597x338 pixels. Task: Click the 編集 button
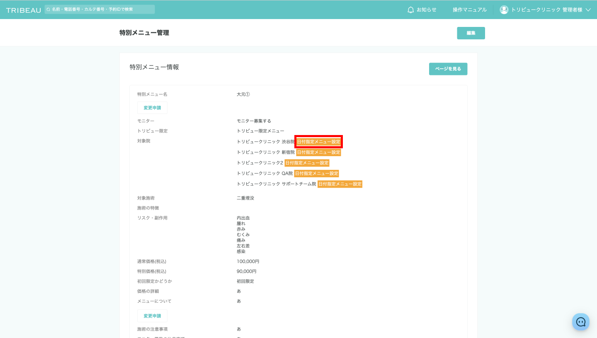click(x=471, y=33)
